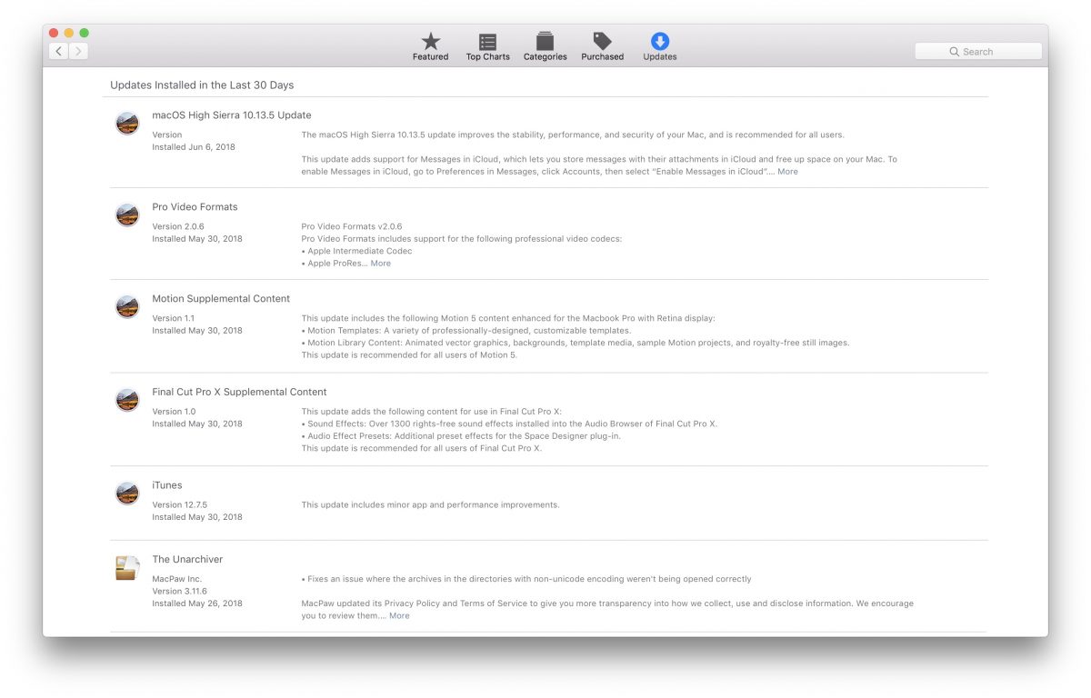Click the iTunes update icon

[127, 493]
